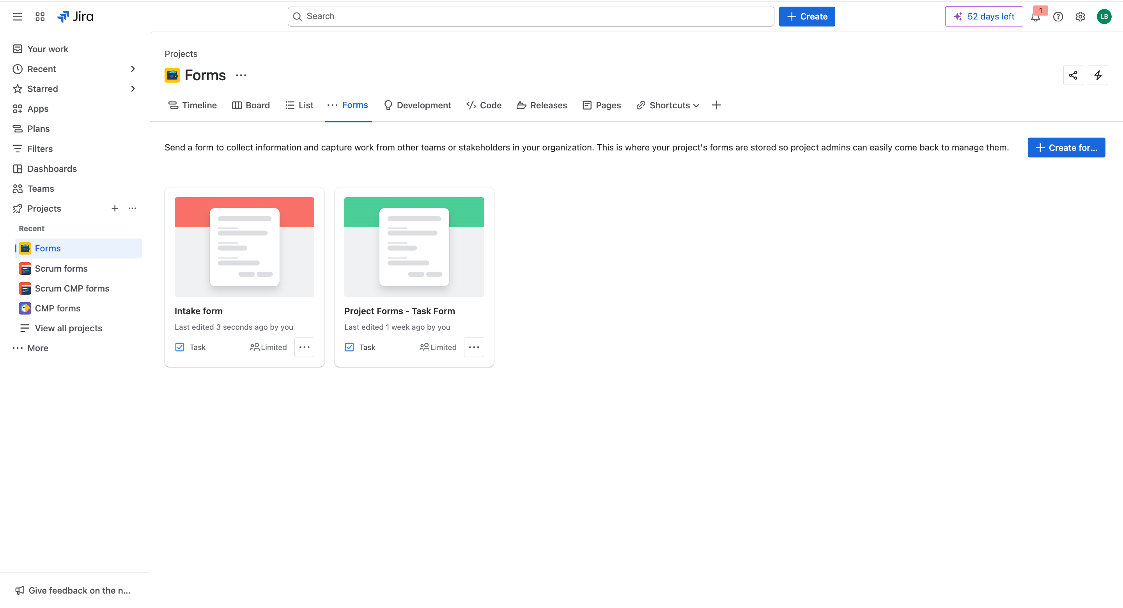Open notifications bell icon
This screenshot has height=608, width=1123.
tap(1036, 16)
